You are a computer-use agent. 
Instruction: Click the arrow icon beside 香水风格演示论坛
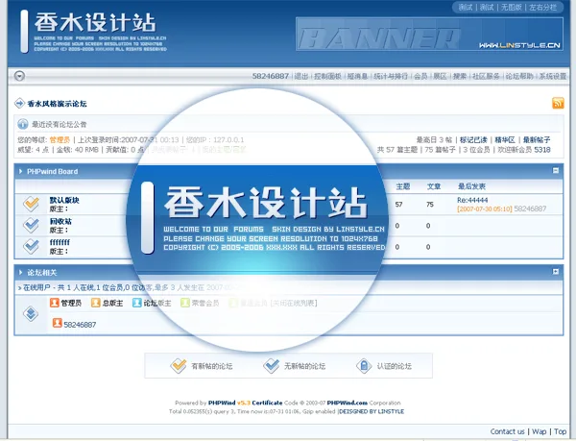click(19, 103)
